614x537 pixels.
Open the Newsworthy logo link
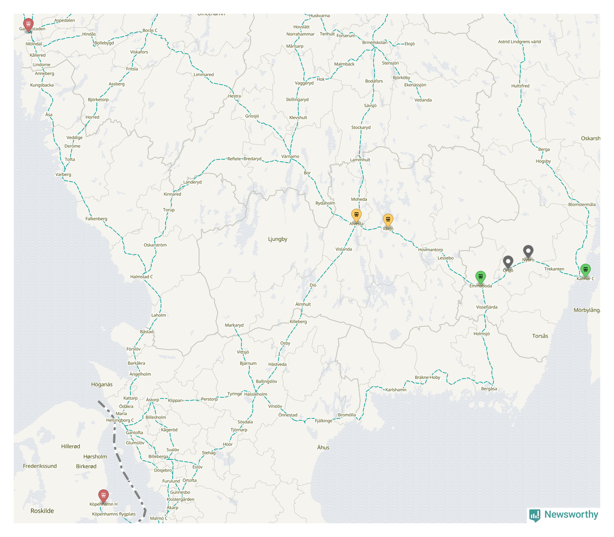point(564,515)
